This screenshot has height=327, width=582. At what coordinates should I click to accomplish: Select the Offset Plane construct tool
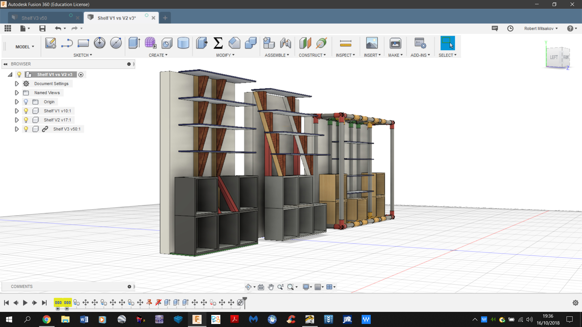click(x=305, y=43)
